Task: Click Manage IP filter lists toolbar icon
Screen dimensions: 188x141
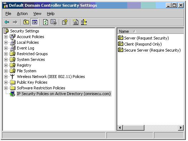Action: 84,22
